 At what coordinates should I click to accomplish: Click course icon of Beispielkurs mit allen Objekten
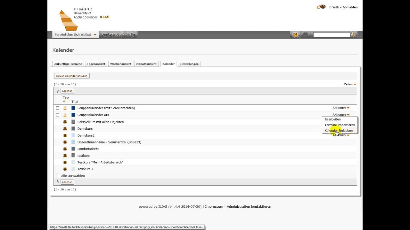[x=65, y=122]
